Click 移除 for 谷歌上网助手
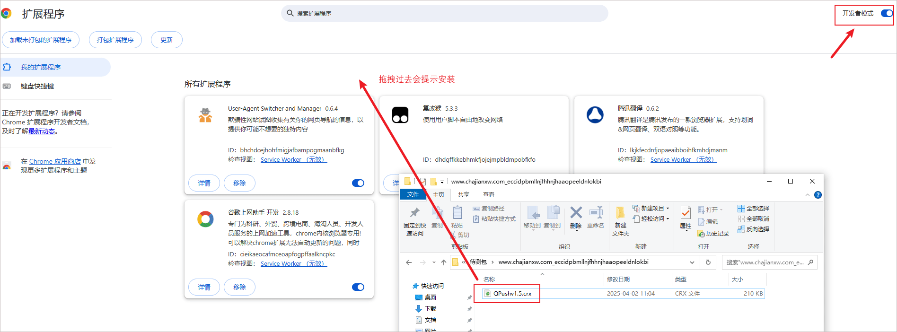The width and height of the screenshot is (897, 332). [x=239, y=287]
